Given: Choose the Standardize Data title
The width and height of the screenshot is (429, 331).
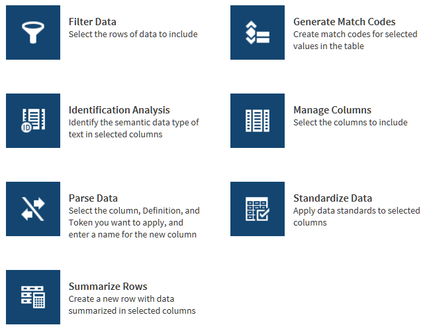Looking at the screenshot, I should tap(332, 198).
